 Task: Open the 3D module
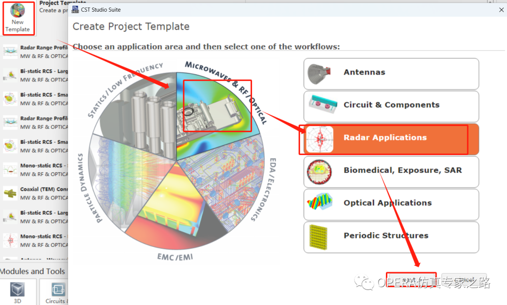[17, 293]
